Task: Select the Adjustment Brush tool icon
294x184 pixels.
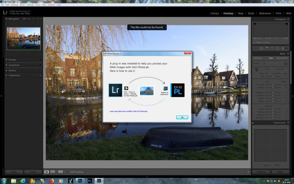Action: click(285, 48)
